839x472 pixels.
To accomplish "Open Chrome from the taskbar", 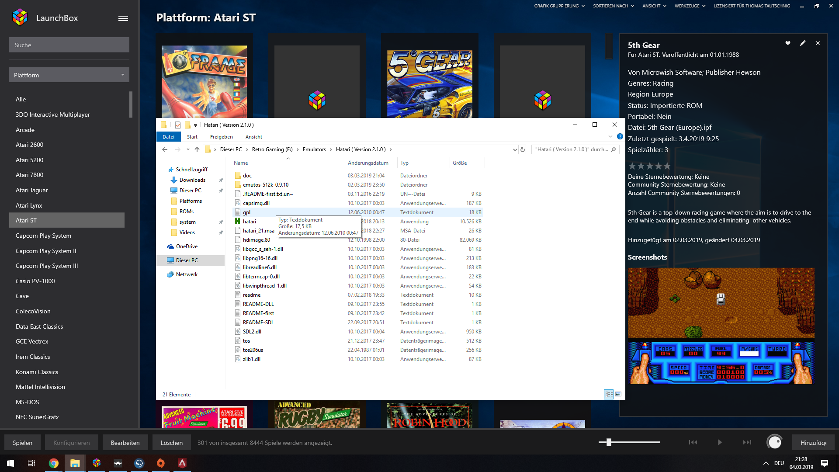I will (54, 463).
